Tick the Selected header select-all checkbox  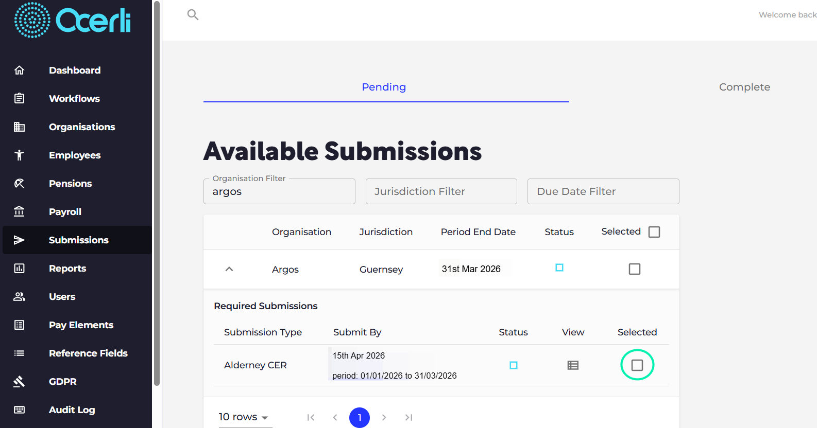tap(654, 232)
